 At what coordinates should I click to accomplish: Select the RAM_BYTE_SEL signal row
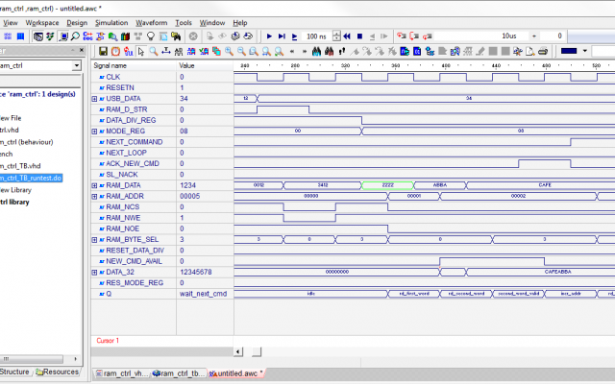[x=134, y=239]
